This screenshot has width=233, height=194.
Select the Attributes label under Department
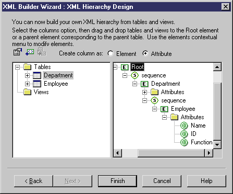[x=173, y=92]
